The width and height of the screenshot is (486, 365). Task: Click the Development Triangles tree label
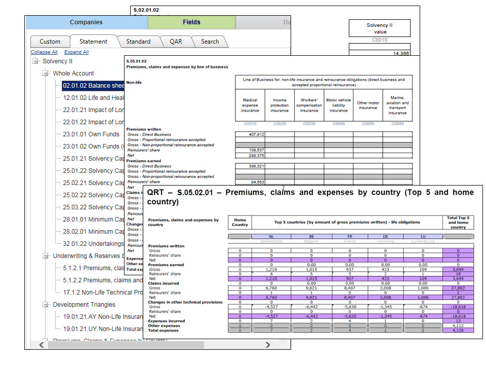coord(84,305)
